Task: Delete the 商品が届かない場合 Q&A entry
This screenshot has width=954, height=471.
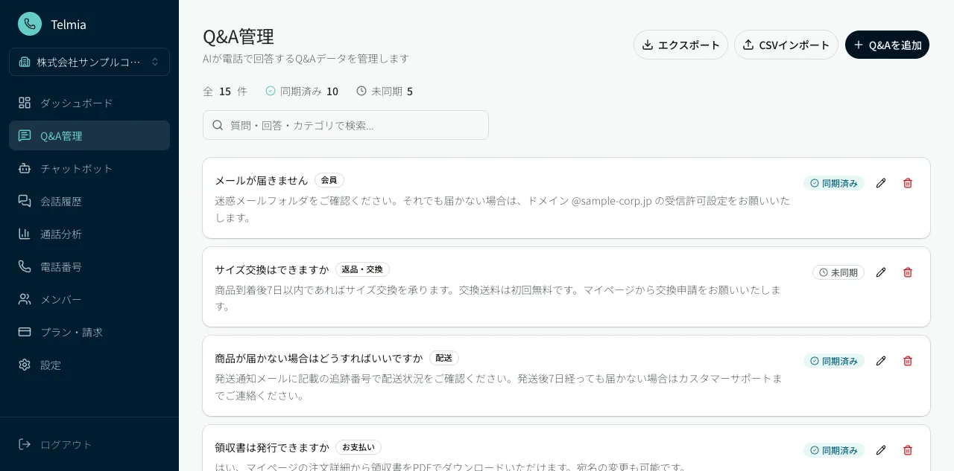Action: pyautogui.click(x=908, y=361)
